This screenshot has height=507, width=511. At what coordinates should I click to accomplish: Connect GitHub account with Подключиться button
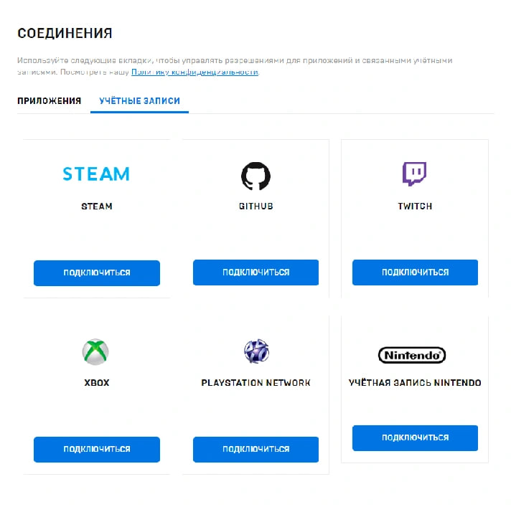(x=255, y=273)
